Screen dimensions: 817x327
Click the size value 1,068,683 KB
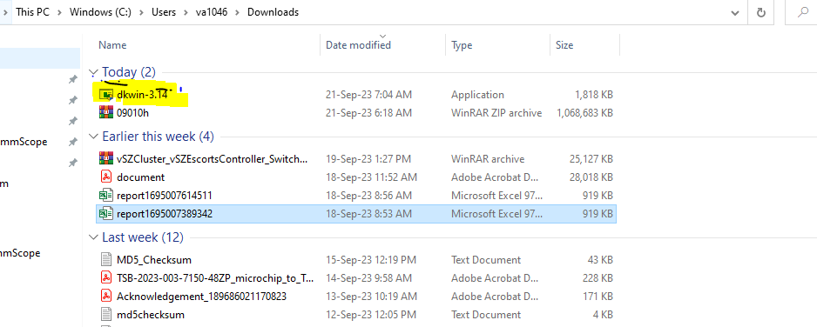point(585,113)
